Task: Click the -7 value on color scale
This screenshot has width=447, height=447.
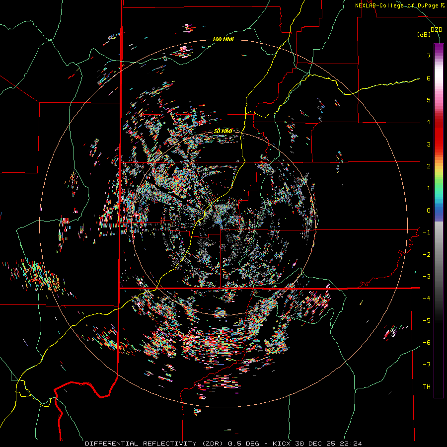Action: pyautogui.click(x=427, y=365)
